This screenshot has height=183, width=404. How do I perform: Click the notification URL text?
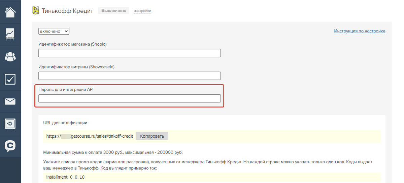pos(90,136)
